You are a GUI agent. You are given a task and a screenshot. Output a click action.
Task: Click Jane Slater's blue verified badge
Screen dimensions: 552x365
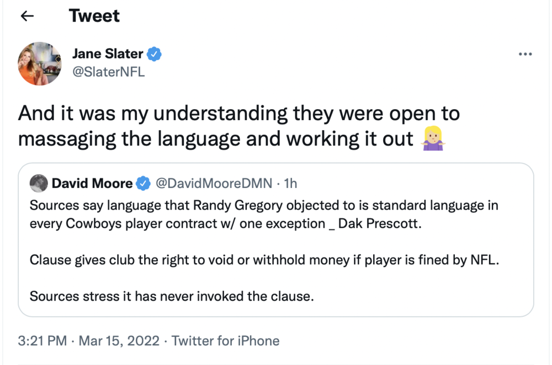(155, 54)
